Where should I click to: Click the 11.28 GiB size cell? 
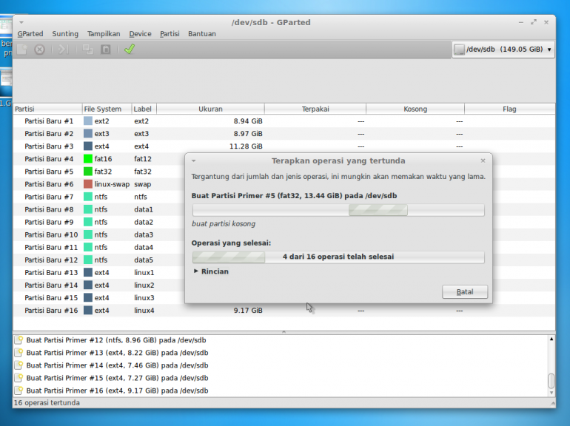click(246, 146)
